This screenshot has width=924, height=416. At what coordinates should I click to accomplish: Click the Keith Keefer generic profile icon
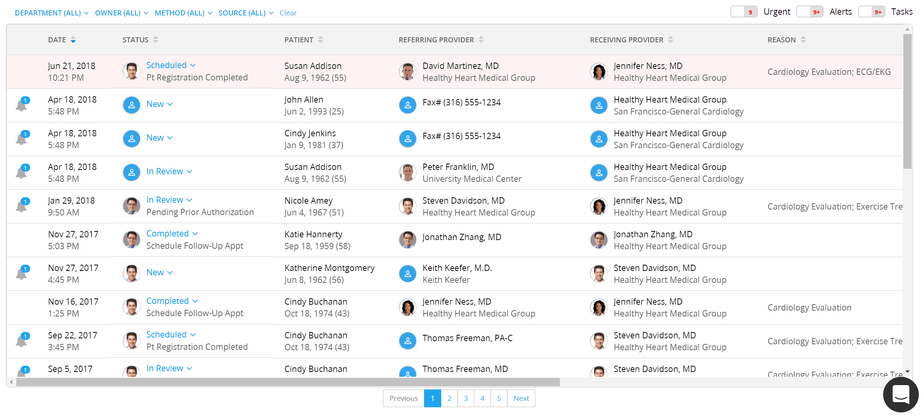coord(407,274)
